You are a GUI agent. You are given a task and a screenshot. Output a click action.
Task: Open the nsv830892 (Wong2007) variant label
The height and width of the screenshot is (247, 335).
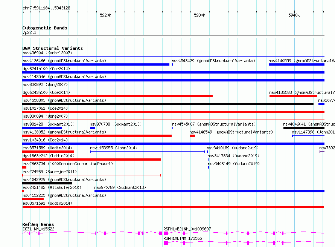pos(45,84)
